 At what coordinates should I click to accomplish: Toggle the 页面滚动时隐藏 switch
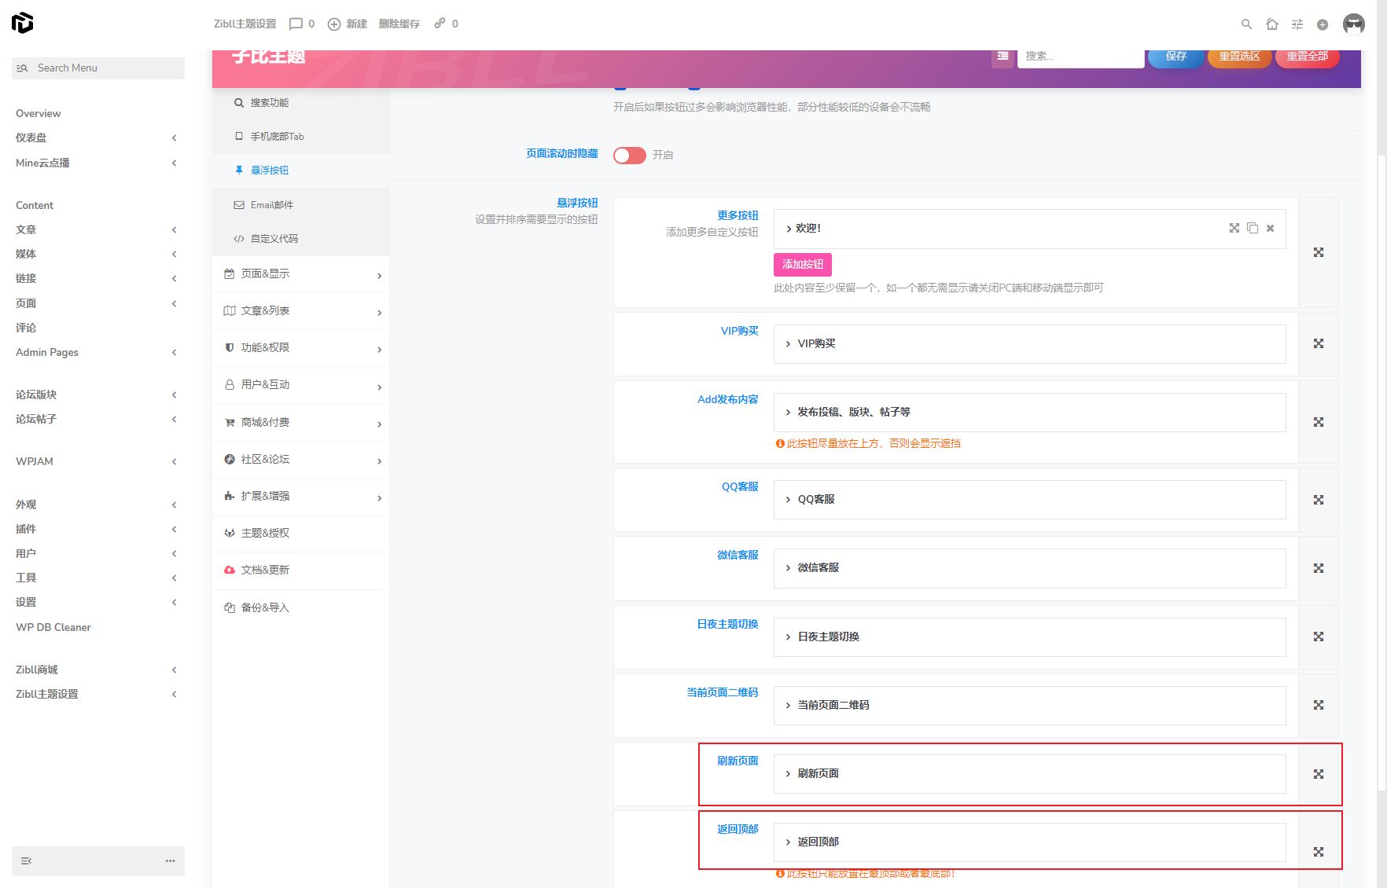click(629, 156)
